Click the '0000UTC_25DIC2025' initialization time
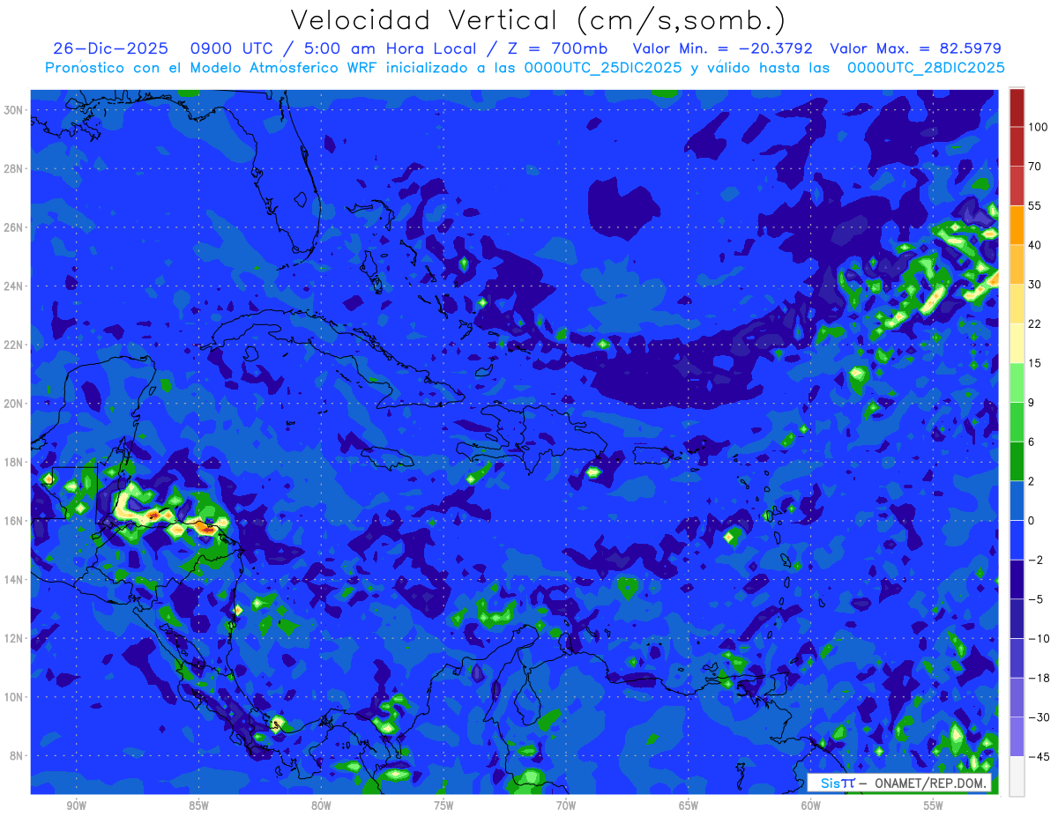Screen dimensions: 1058x817 pos(603,68)
